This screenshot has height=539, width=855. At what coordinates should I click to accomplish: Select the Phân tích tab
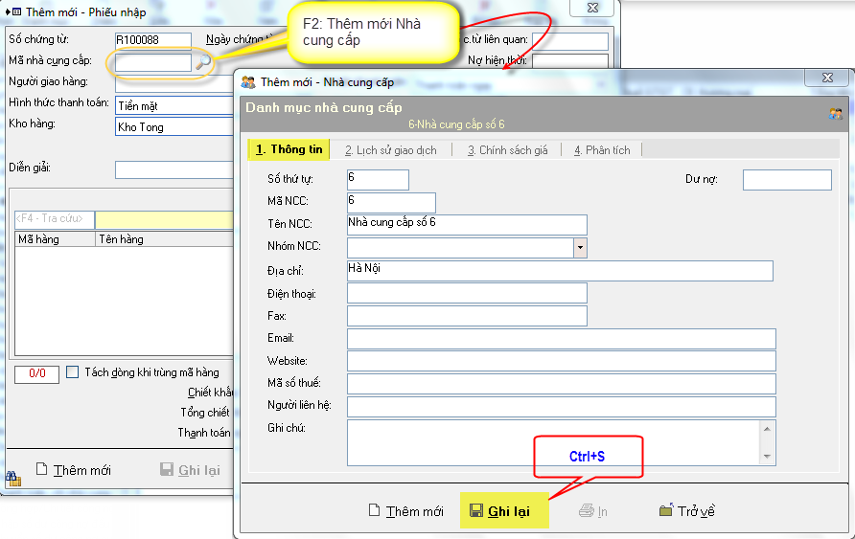pyautogui.click(x=602, y=150)
